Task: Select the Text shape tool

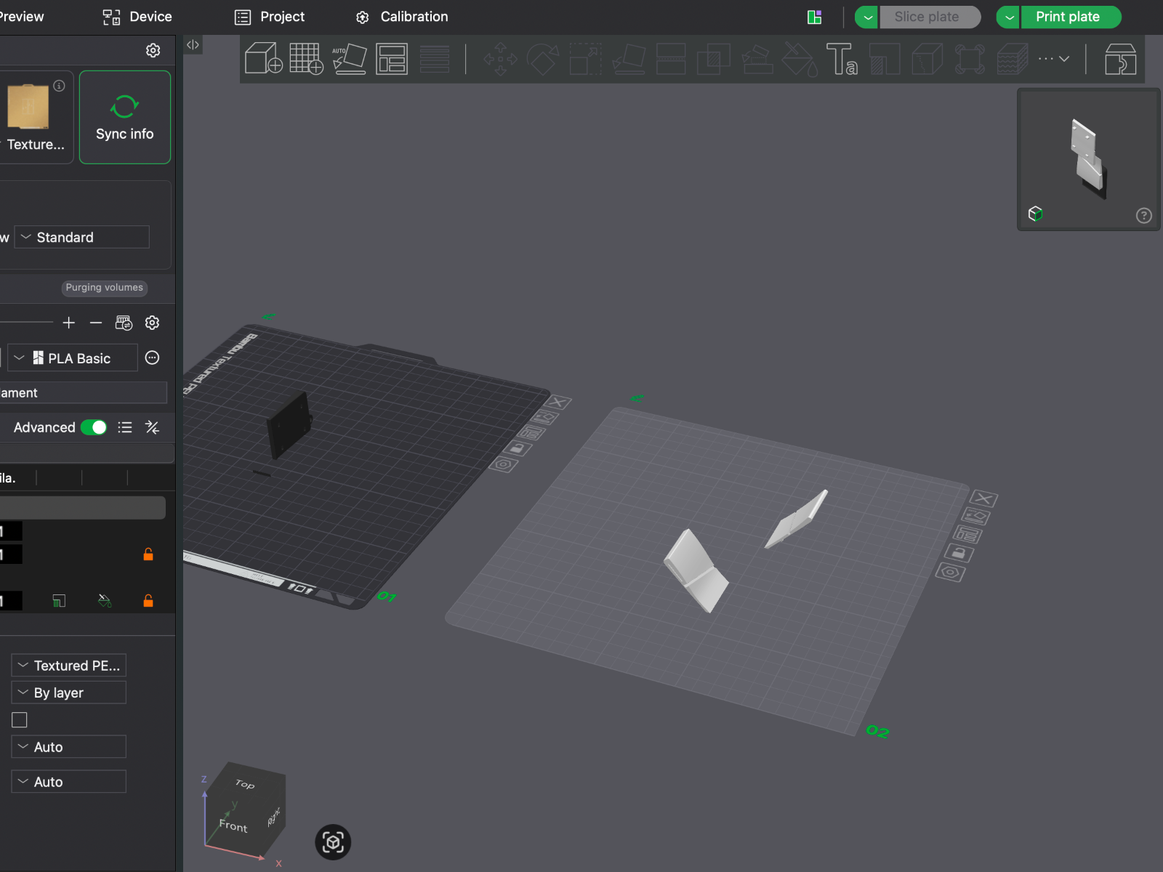Action: click(842, 59)
